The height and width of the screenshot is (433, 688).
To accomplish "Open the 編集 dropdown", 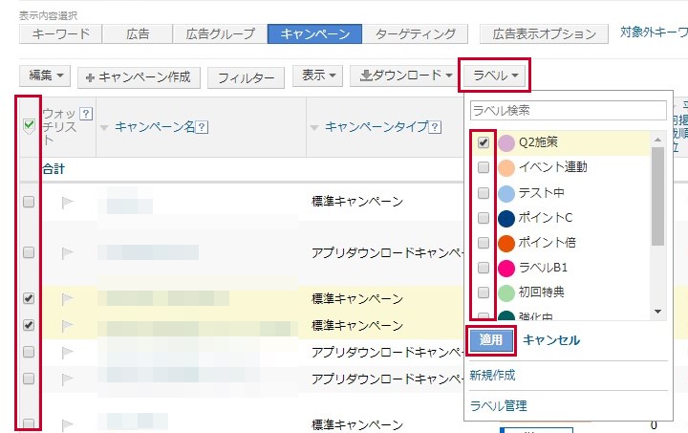I will [45, 76].
